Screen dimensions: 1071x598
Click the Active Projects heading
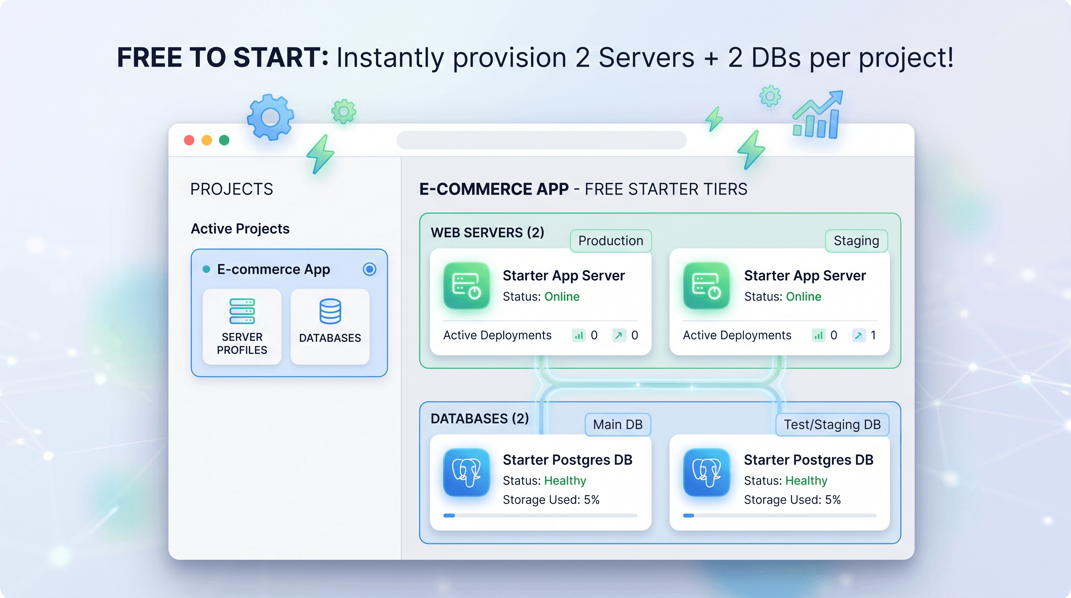pos(240,229)
